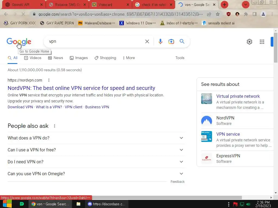This screenshot has height=208, width=278.
Task: Click the Google logo to go home
Action: tap(19, 41)
